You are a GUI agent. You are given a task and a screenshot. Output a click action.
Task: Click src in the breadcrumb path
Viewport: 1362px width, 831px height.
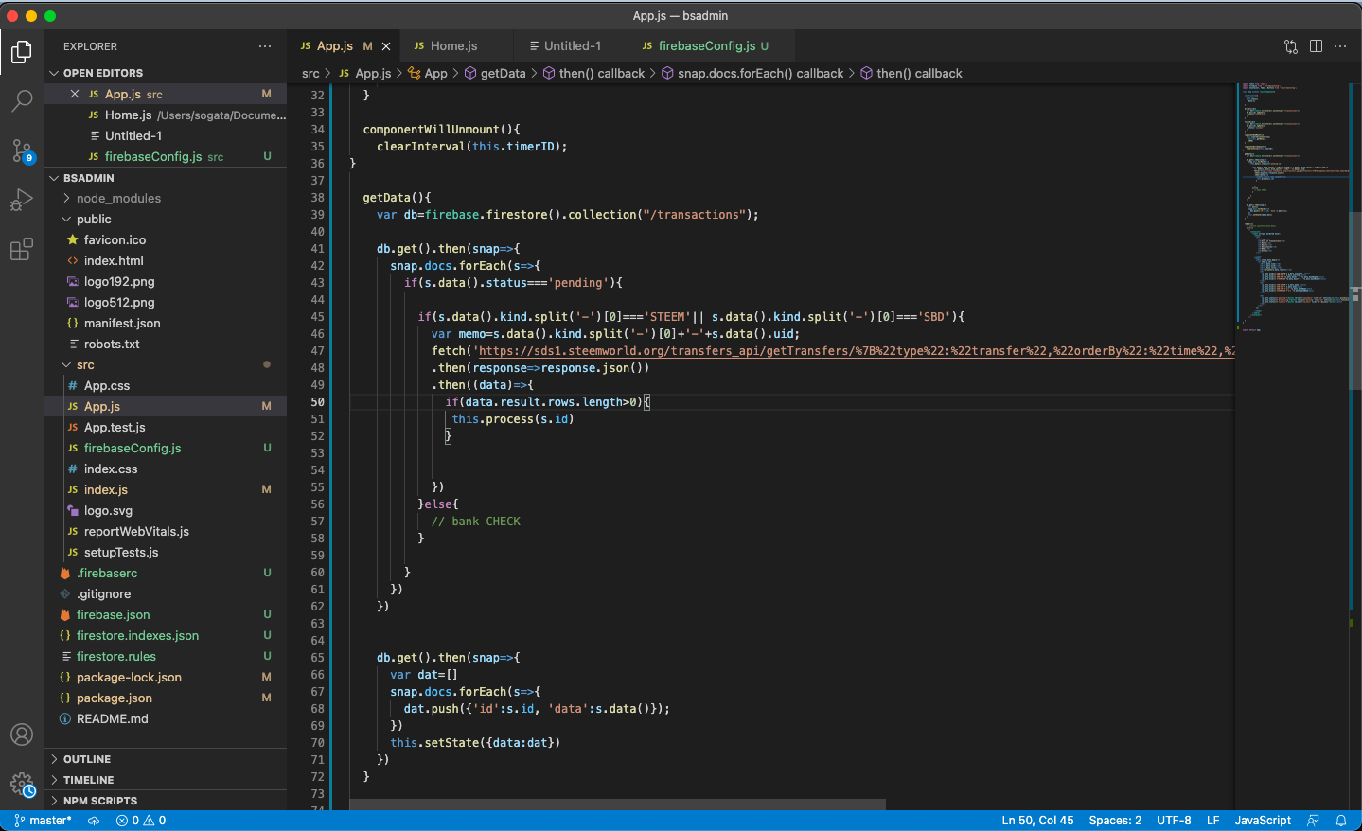pyautogui.click(x=310, y=74)
